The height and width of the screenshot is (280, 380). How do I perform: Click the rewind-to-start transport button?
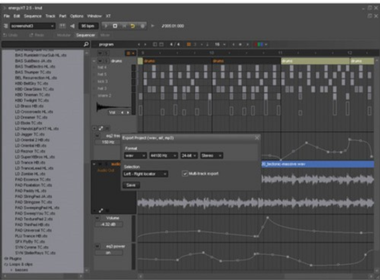pos(124,26)
